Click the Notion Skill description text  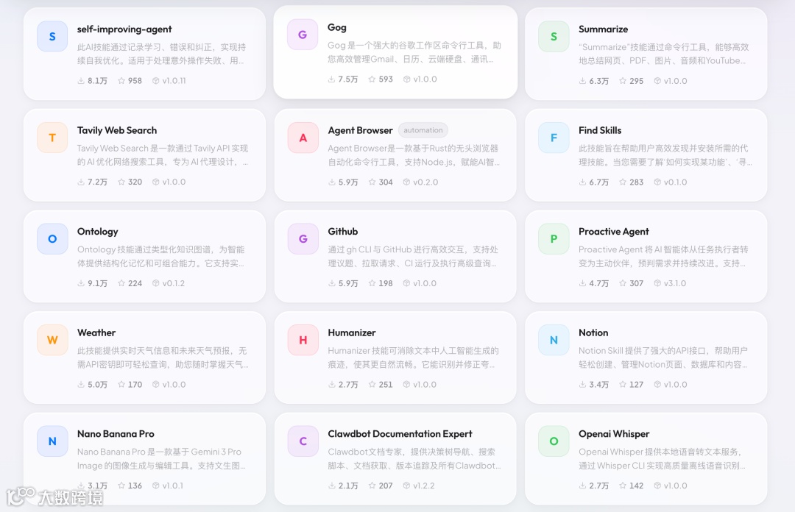(x=663, y=358)
